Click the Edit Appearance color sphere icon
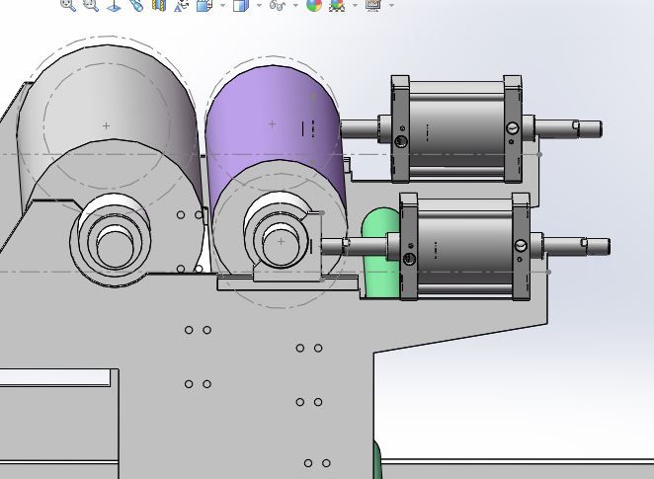Image resolution: width=654 pixels, height=479 pixels. click(x=314, y=5)
